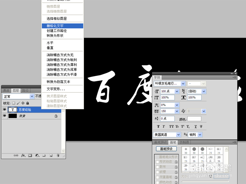
Task: Choose 选择相似图层 menu item
Action: coord(62,19)
